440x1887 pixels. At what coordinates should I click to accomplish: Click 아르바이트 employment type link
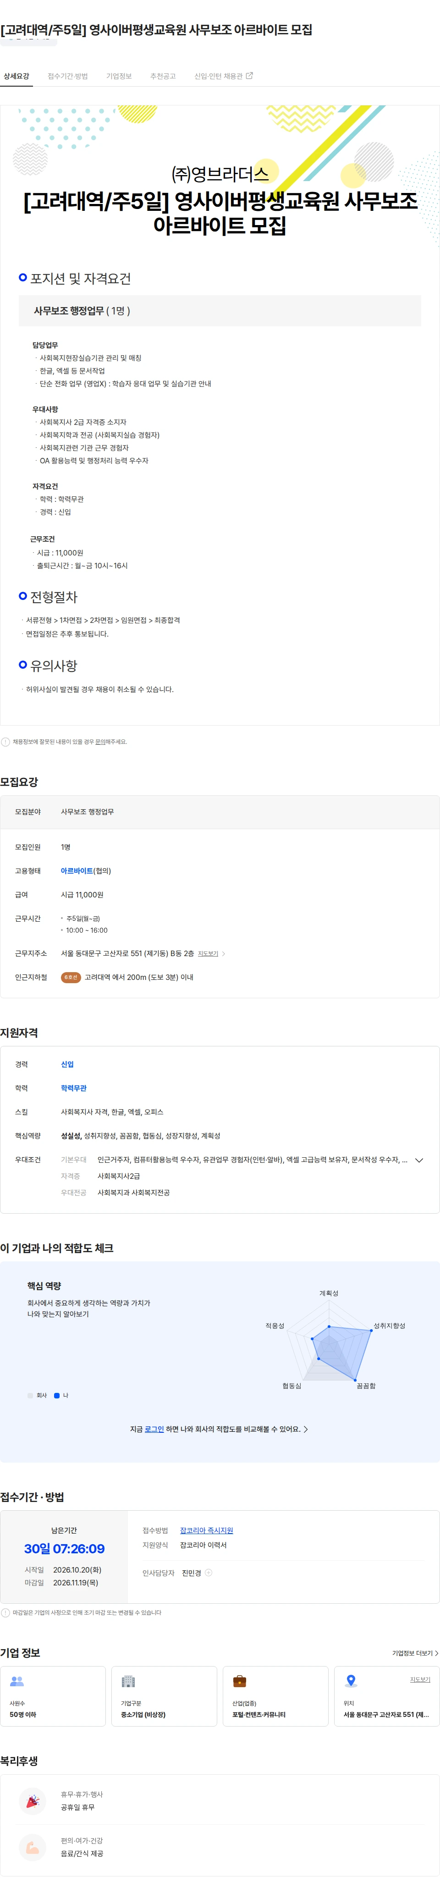[77, 871]
